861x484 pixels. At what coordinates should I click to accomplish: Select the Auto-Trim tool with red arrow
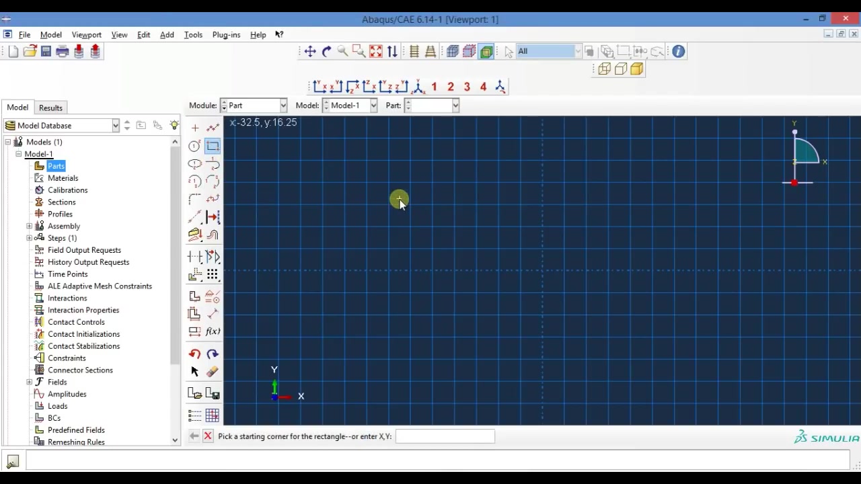(213, 216)
